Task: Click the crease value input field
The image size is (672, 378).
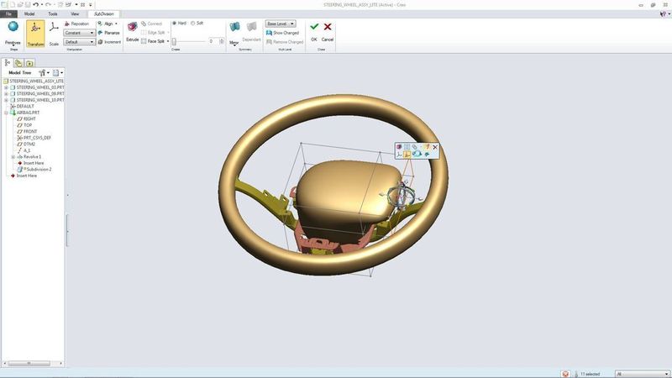Action: (213, 41)
